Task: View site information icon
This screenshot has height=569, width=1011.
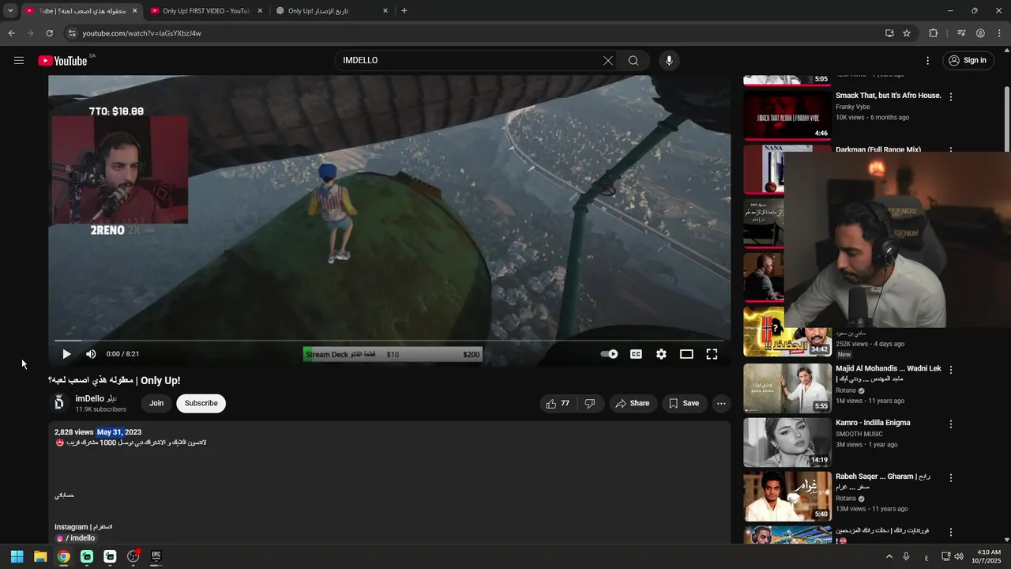Action: [72, 33]
